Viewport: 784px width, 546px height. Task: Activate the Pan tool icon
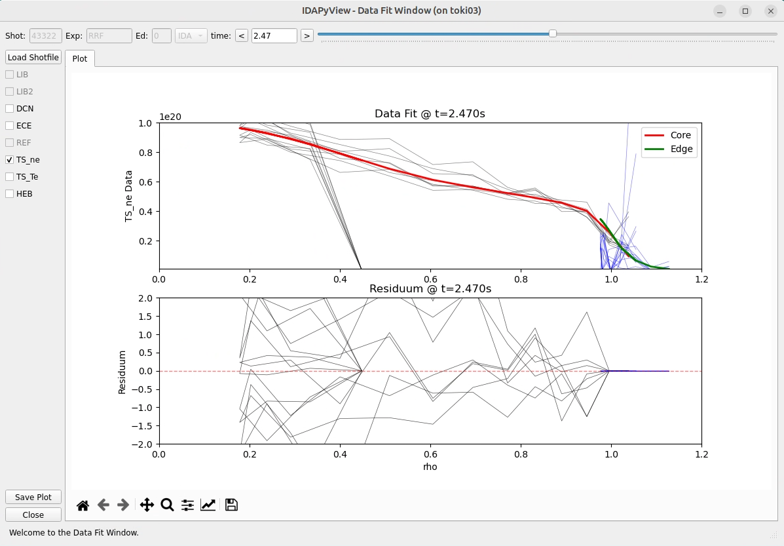[x=147, y=504]
